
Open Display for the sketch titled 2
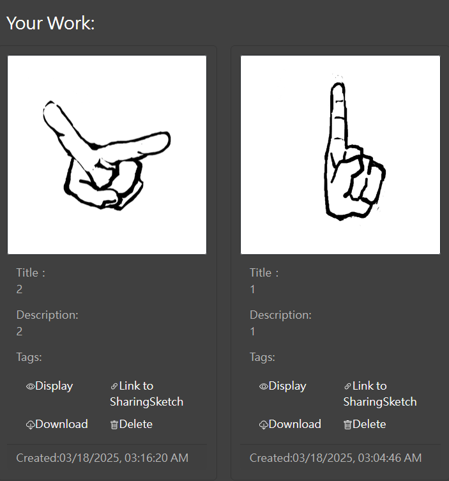point(50,386)
